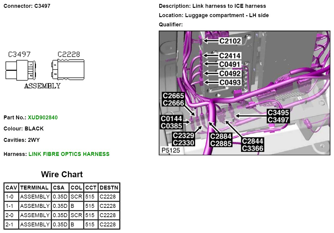Select cavity 1-0 cell in Wire Chart
Image resolution: width=334 pixels, height=233 pixels.
[x=11, y=197]
